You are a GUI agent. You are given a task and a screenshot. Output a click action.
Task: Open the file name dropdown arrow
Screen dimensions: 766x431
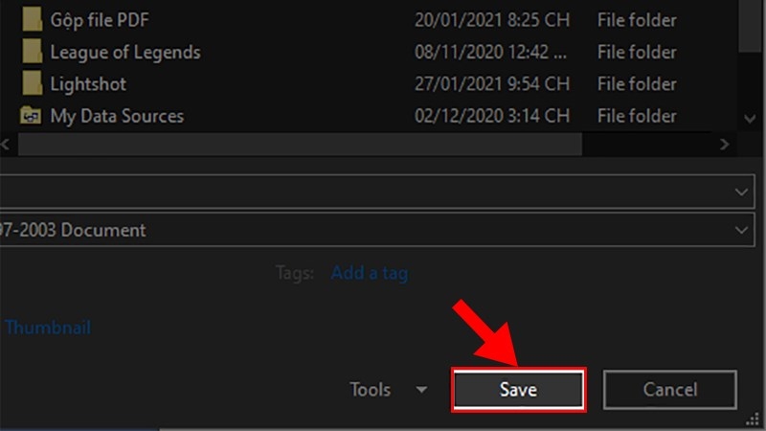click(x=742, y=192)
